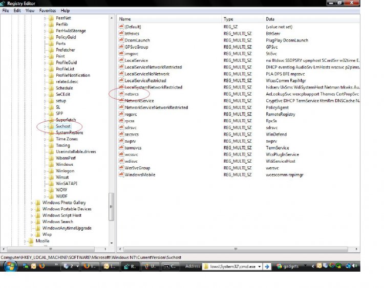Expand the Winlogon key arrow
The width and height of the screenshot is (384, 288).
pyautogui.click(x=45, y=171)
